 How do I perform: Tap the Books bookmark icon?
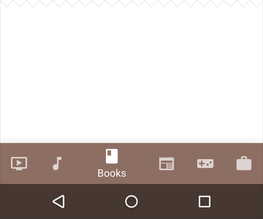pyautogui.click(x=112, y=156)
